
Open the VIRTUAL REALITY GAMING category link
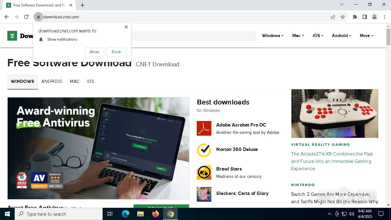320,145
